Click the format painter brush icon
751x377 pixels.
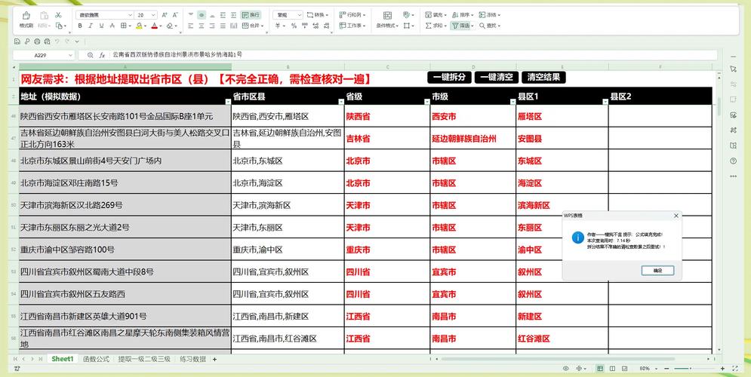[x=26, y=15]
